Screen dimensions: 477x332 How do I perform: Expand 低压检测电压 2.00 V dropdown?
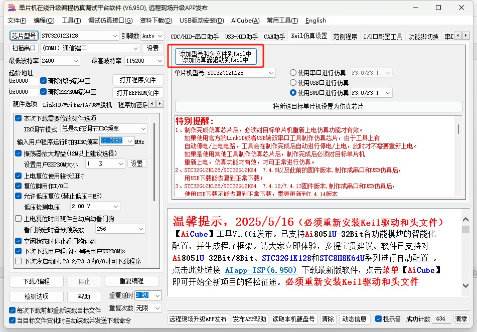pyautogui.click(x=115, y=206)
